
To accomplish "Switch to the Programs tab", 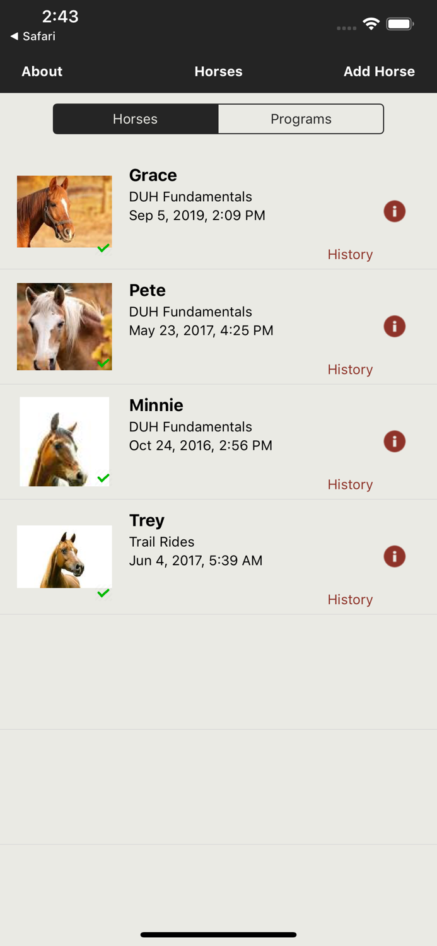I will tap(301, 119).
